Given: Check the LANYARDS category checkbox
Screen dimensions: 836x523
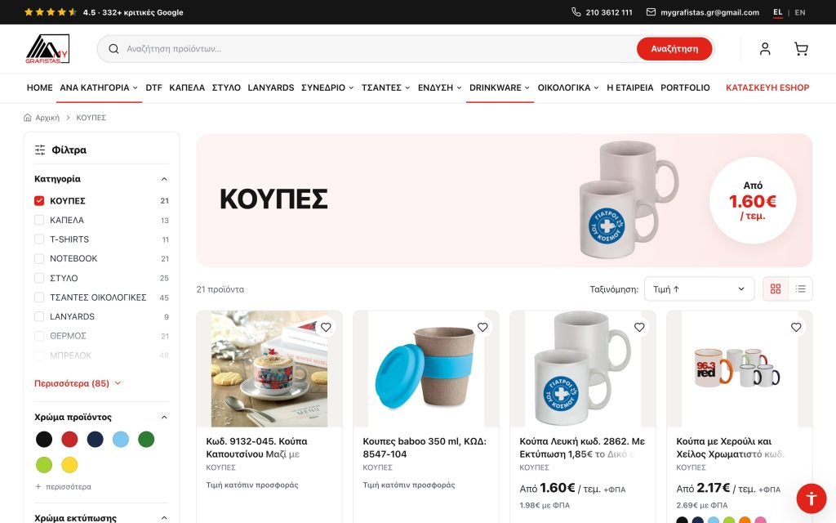Looking at the screenshot, I should [x=39, y=316].
